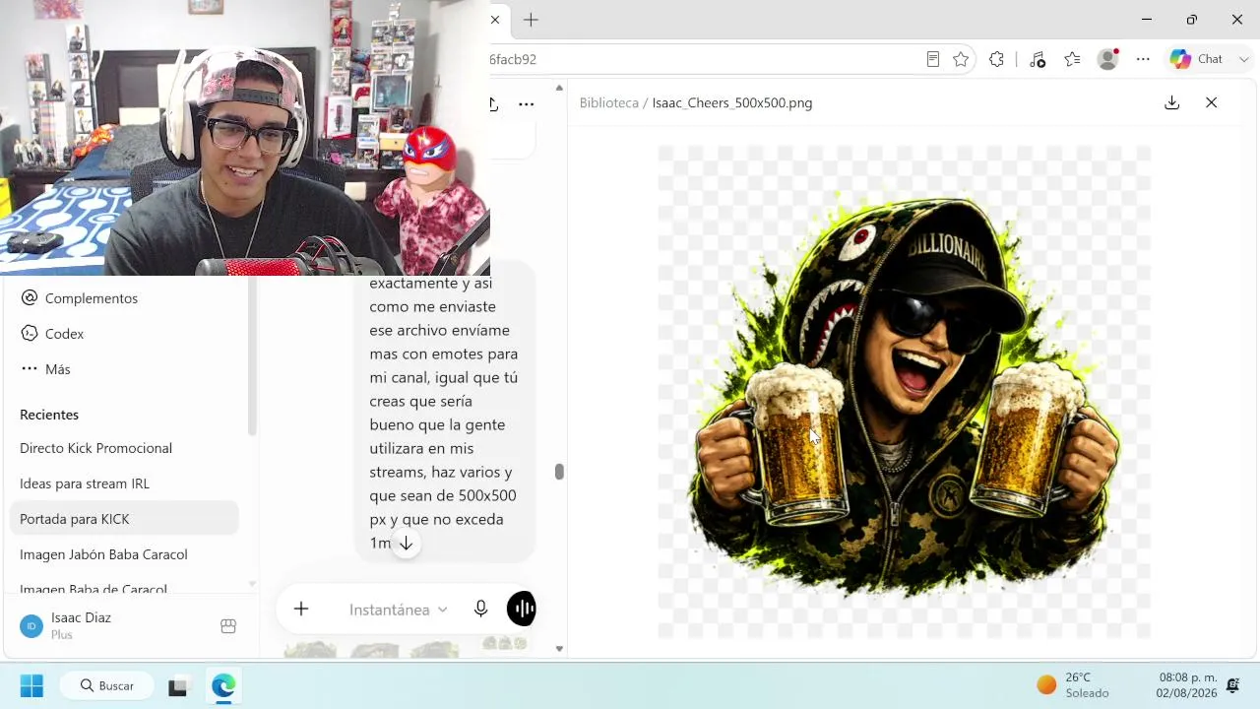Expand the chevron next to Copilot Chat

[x=1244, y=59]
